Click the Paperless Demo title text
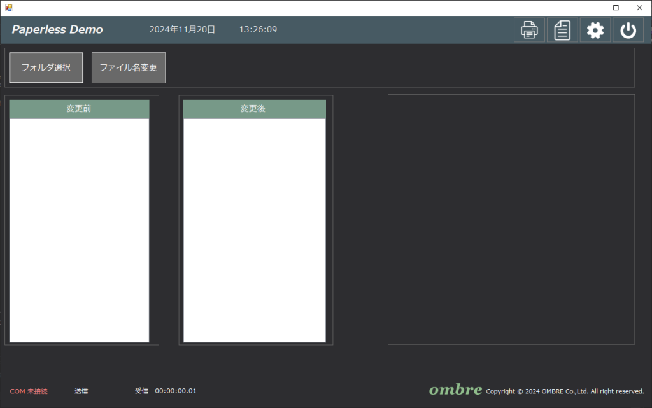The width and height of the screenshot is (652, 408). click(57, 30)
